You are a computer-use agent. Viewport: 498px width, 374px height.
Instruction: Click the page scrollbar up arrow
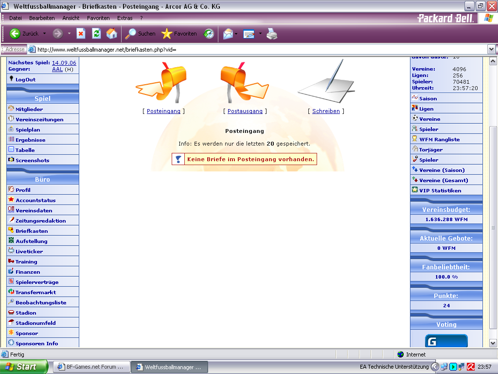(x=493, y=61)
